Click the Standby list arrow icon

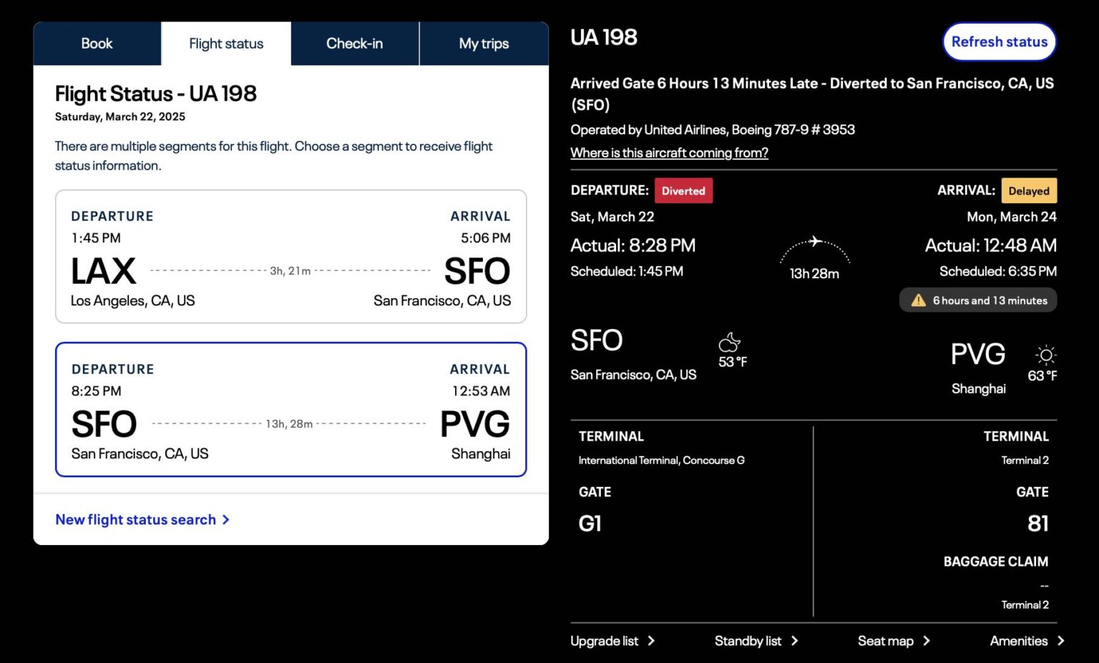(x=796, y=642)
